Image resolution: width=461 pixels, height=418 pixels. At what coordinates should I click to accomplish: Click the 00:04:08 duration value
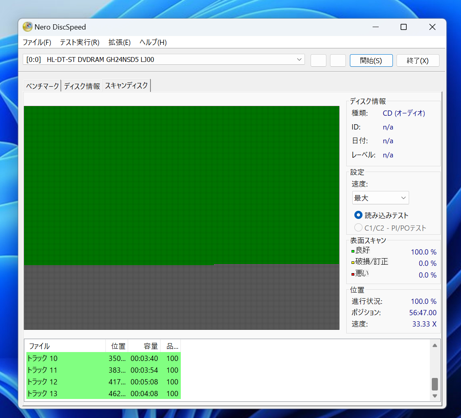tap(144, 393)
